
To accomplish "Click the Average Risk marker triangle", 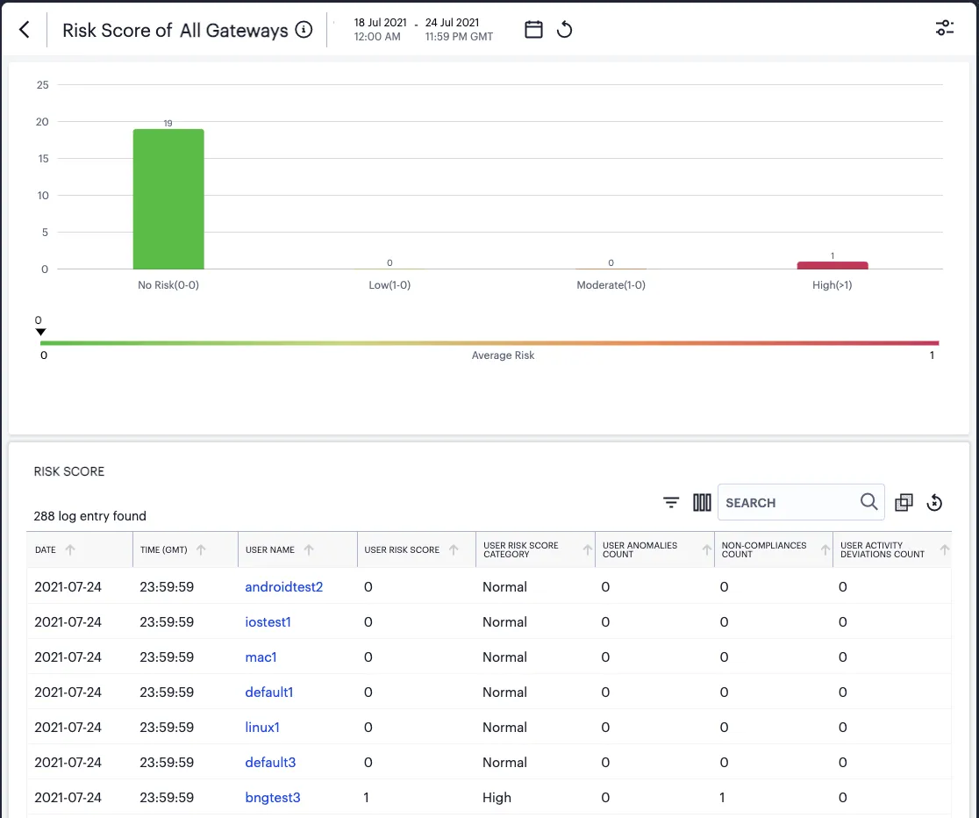I will tap(40, 332).
